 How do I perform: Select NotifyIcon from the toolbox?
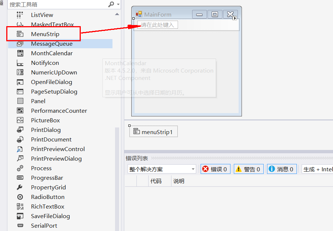click(45, 63)
